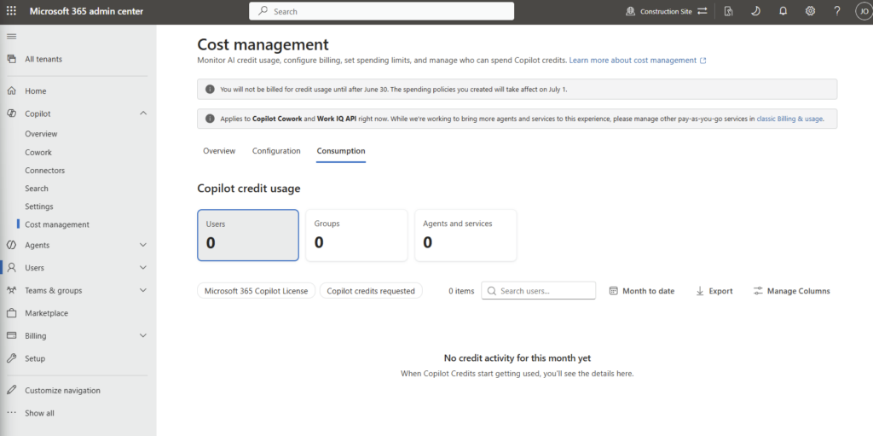
Task: Expand the Users section chevron
Action: click(x=143, y=268)
